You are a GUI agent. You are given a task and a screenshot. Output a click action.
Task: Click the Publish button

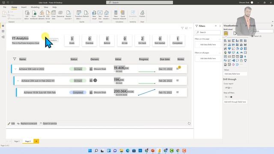click(142, 14)
